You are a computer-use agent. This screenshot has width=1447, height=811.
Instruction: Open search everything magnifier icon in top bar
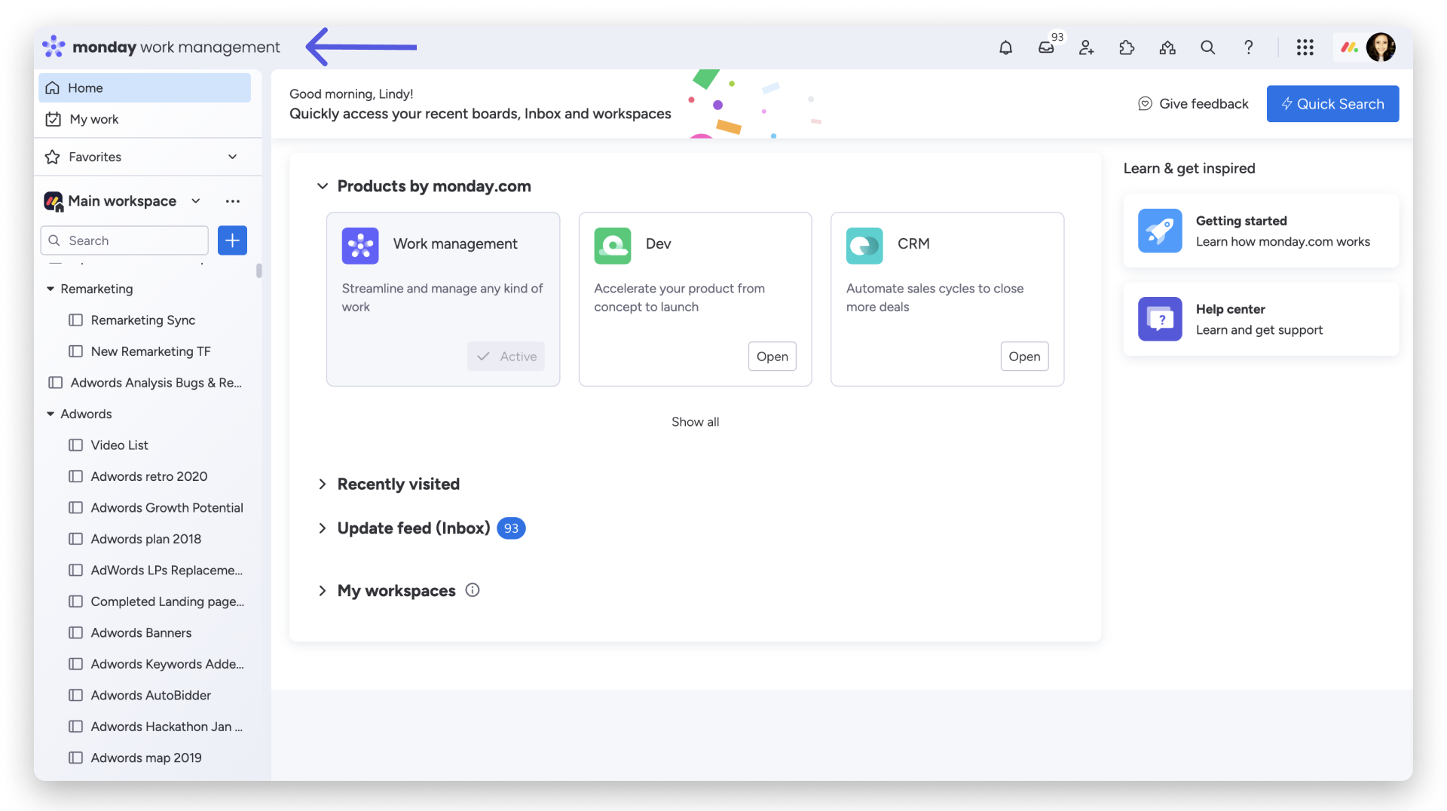pos(1207,47)
